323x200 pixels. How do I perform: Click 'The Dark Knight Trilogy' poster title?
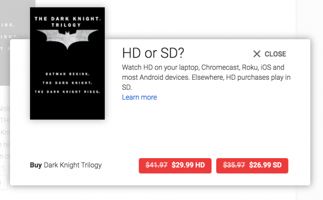click(x=67, y=22)
